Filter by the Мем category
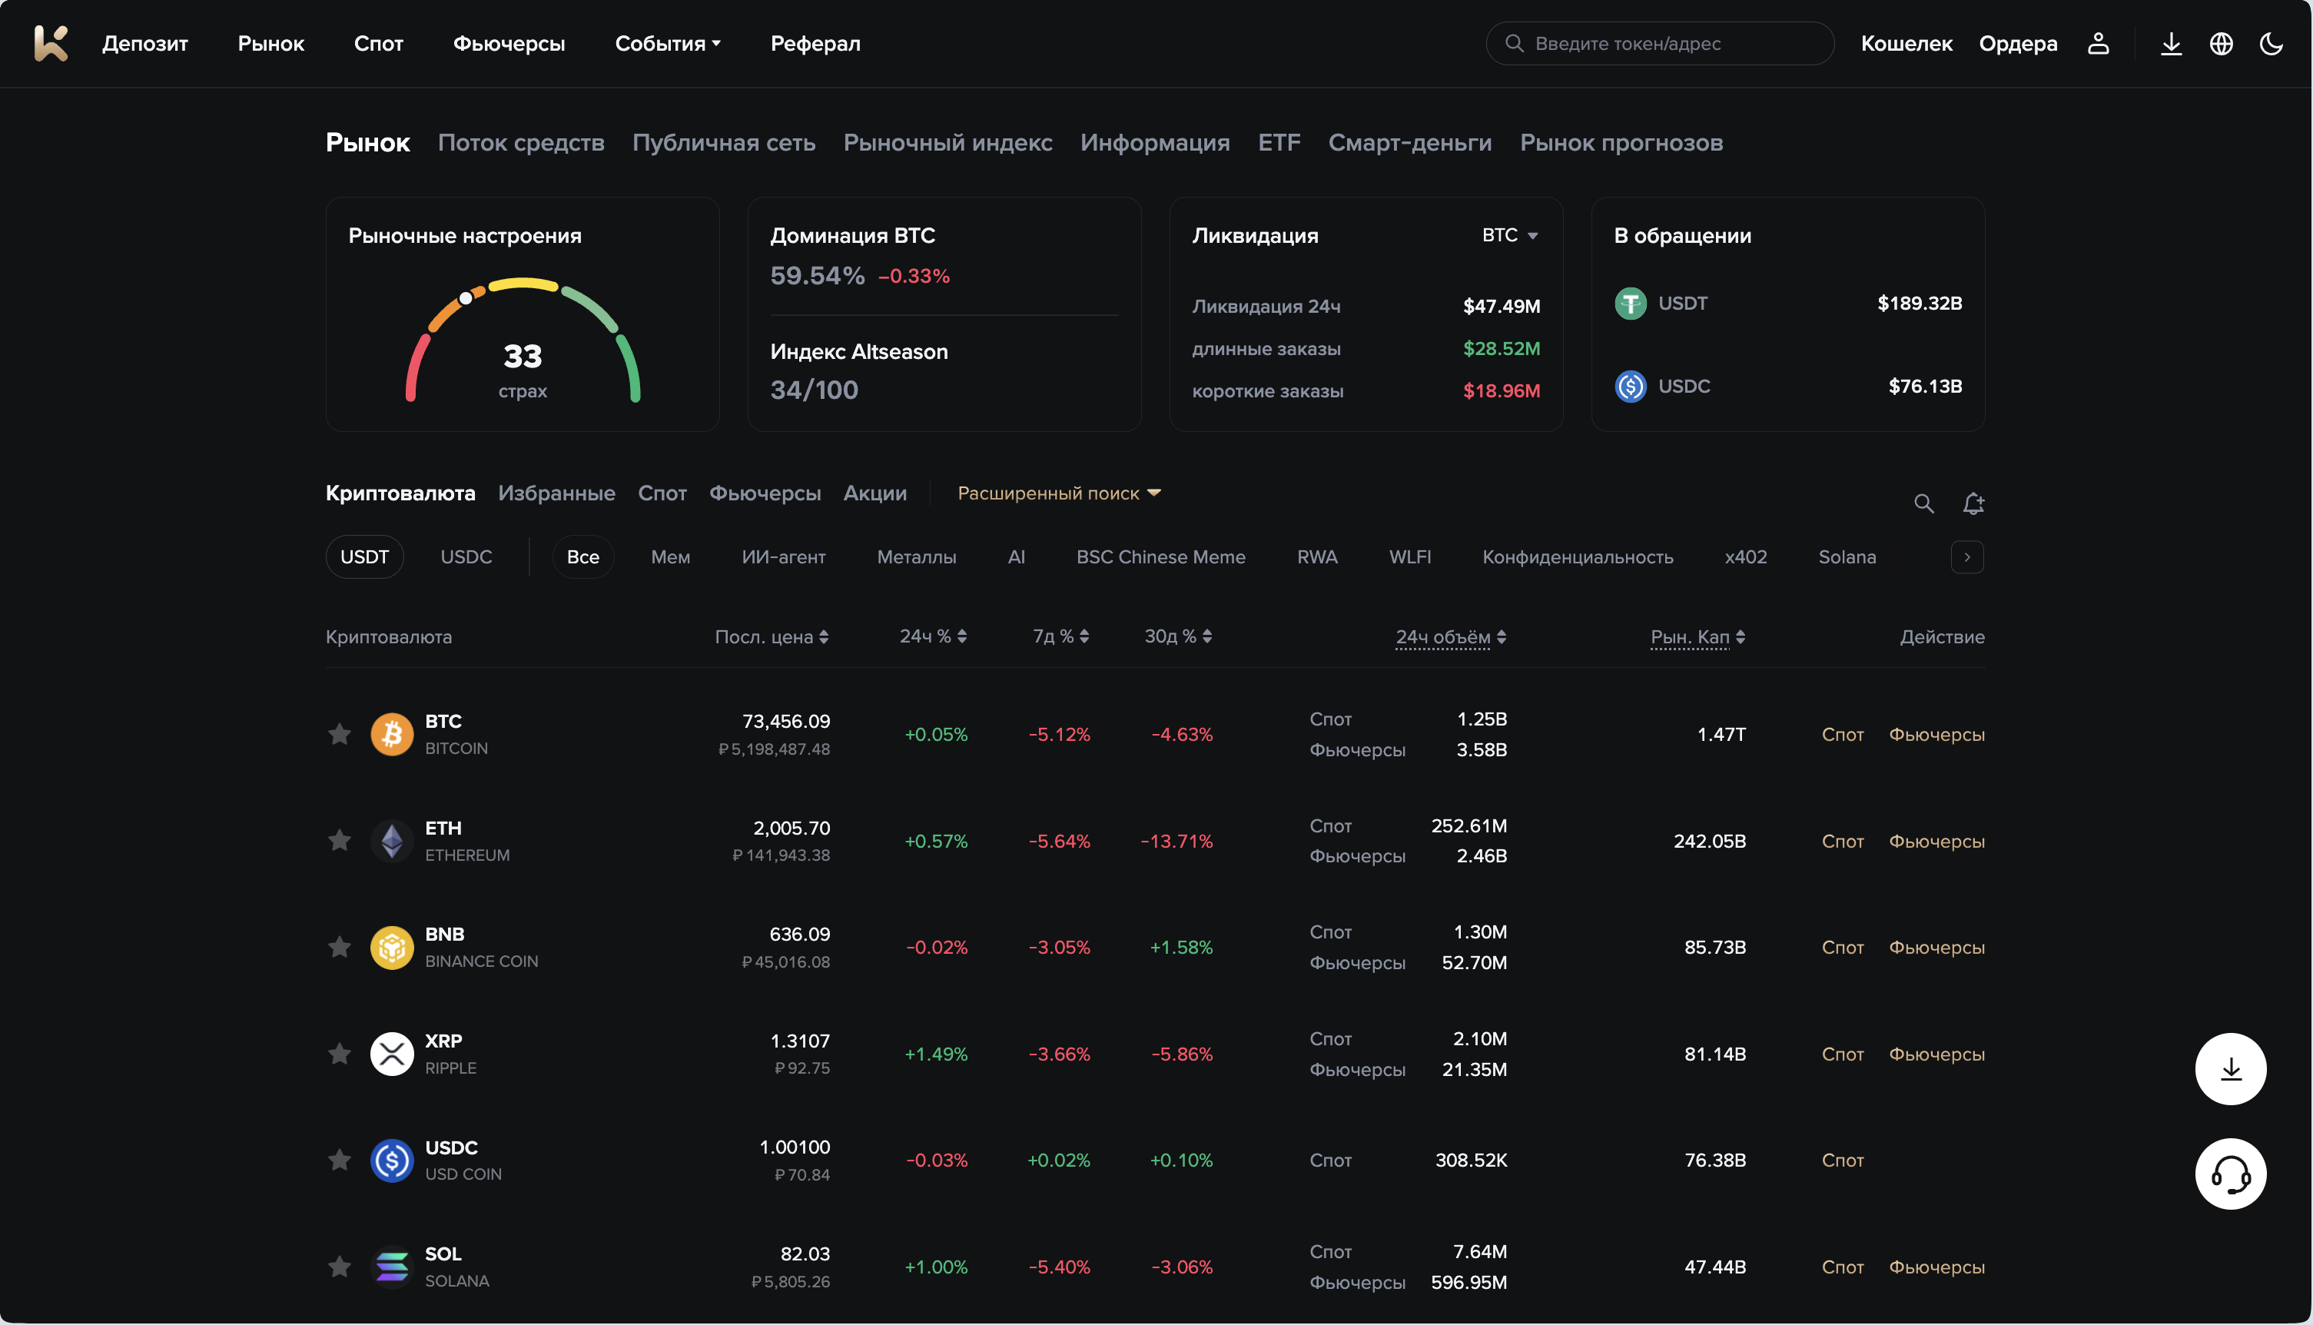Screen dimensions: 2313x1325 671,557
